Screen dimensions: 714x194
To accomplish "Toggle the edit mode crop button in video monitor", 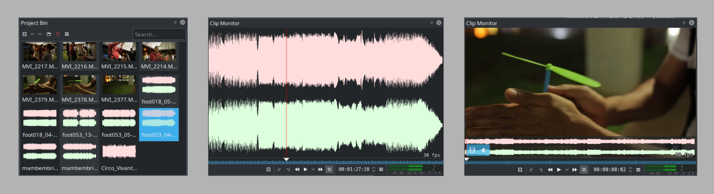I will (x=584, y=169).
